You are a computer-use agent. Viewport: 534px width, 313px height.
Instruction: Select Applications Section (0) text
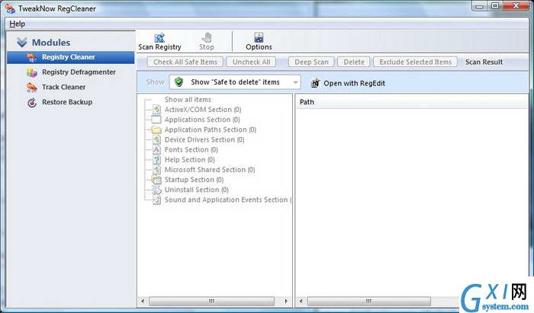[202, 120]
